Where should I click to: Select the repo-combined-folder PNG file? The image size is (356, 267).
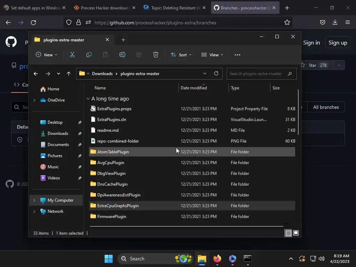click(x=118, y=141)
